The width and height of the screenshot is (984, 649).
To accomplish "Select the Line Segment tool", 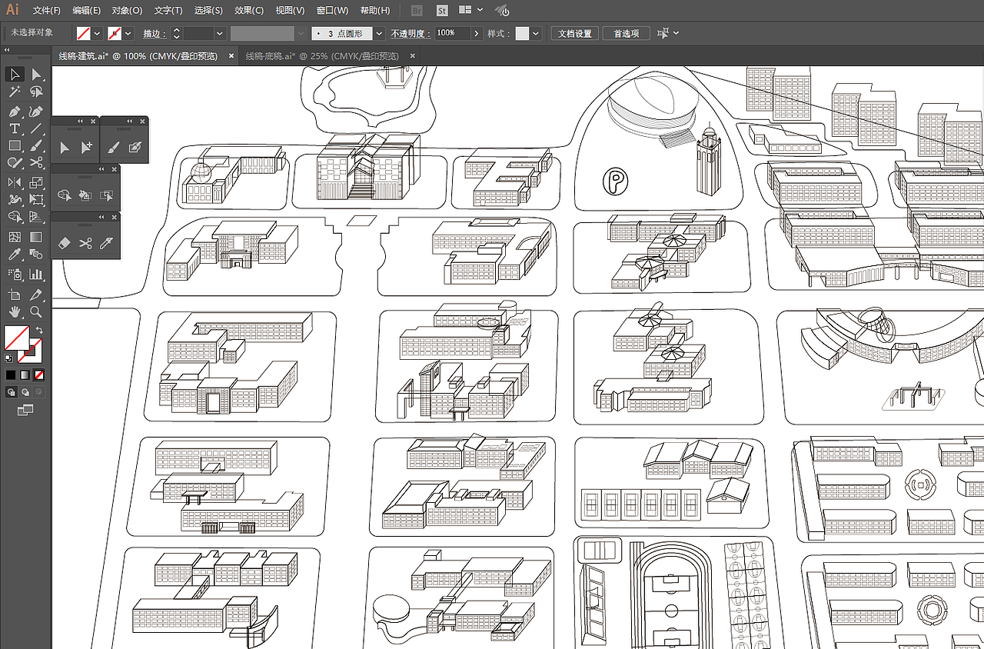I will (36, 128).
